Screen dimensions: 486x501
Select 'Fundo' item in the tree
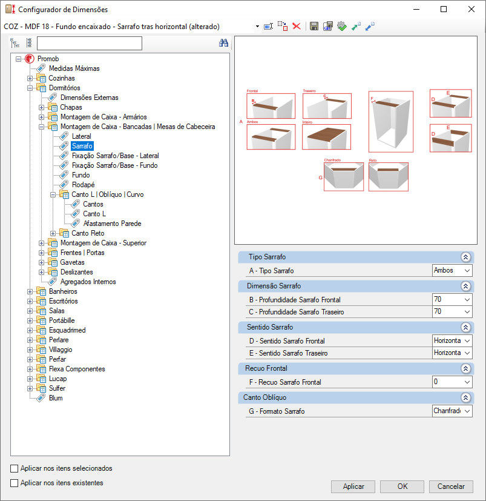(80, 175)
